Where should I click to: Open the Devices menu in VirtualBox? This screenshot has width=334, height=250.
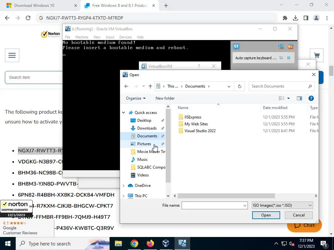point(126,37)
